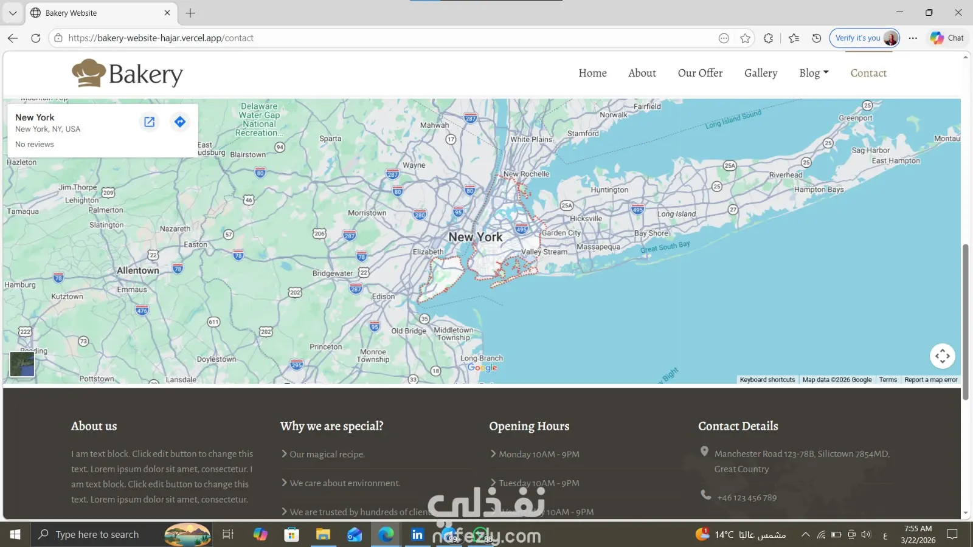The width and height of the screenshot is (973, 547).
Task: Click the taskbar search box
Action: (x=122, y=534)
